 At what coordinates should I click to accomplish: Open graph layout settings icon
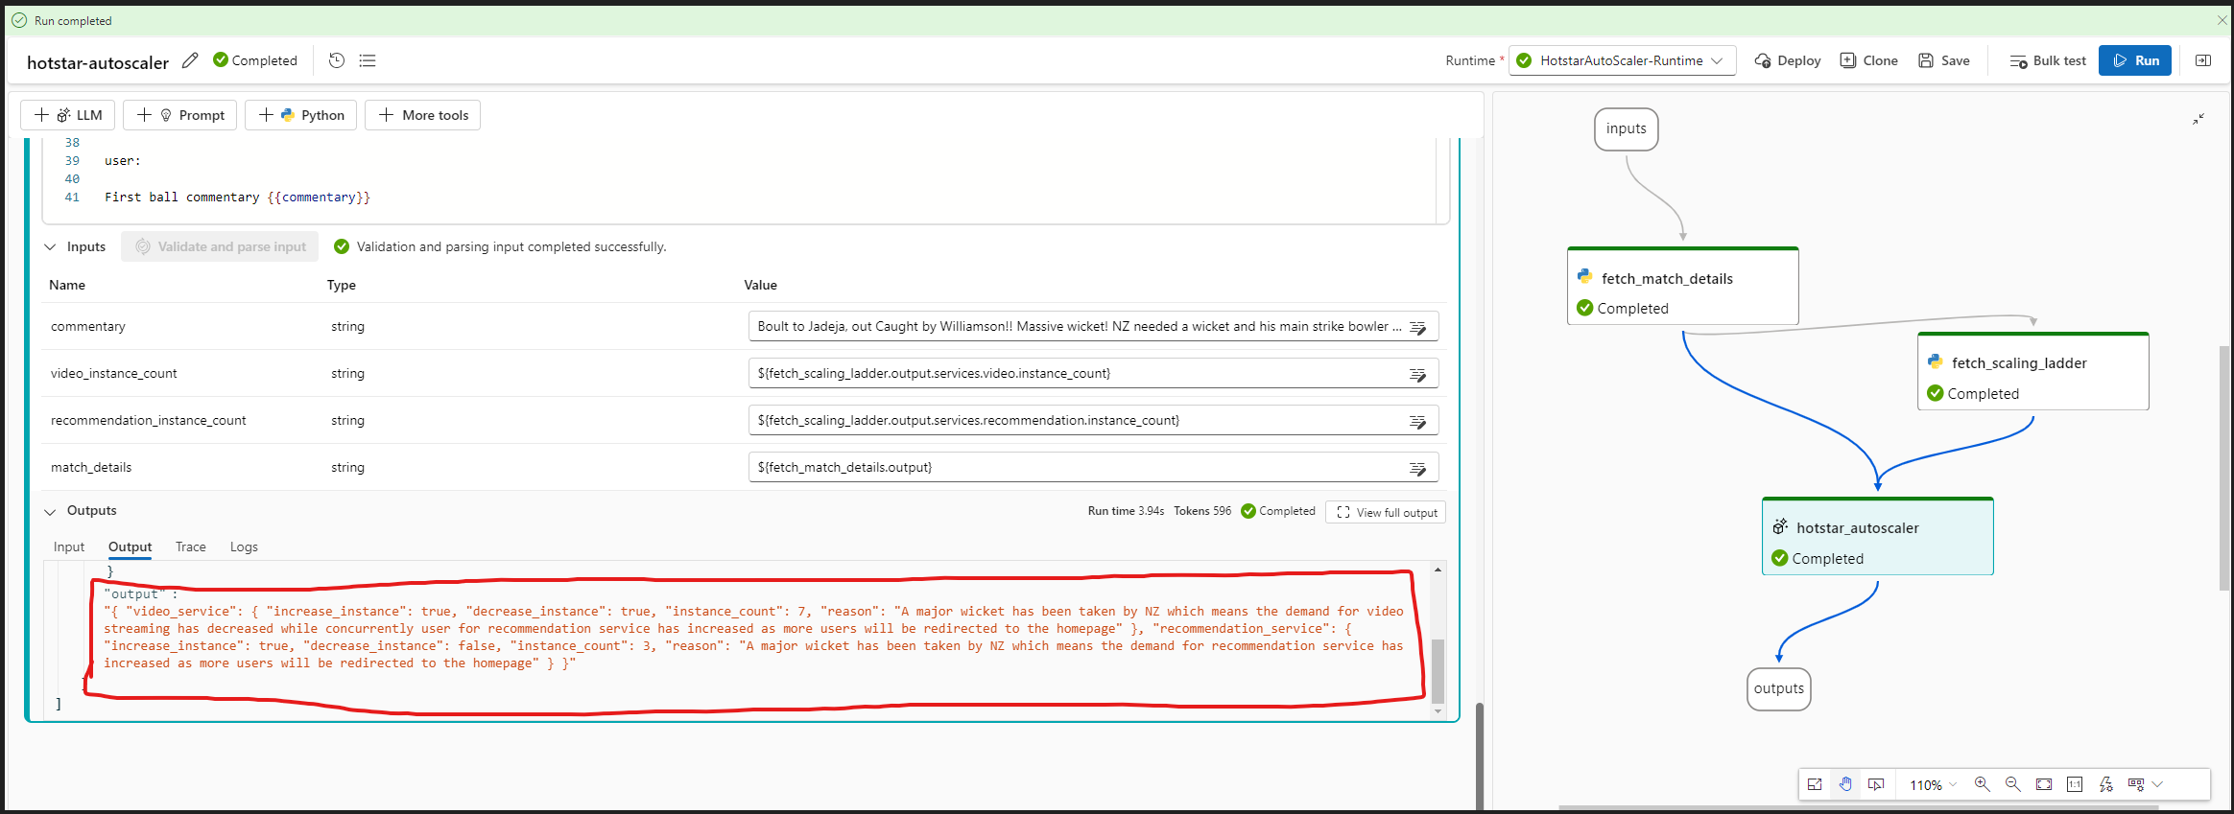(x=2136, y=784)
